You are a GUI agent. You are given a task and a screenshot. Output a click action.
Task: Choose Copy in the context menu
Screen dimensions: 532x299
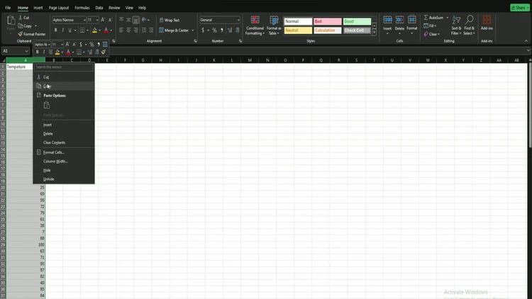[x=64, y=86]
